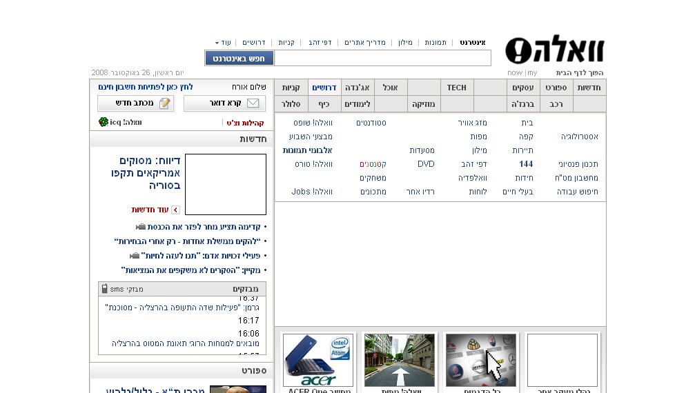Open the אלבומי תמונות link
695x393 pixels.
click(307, 150)
